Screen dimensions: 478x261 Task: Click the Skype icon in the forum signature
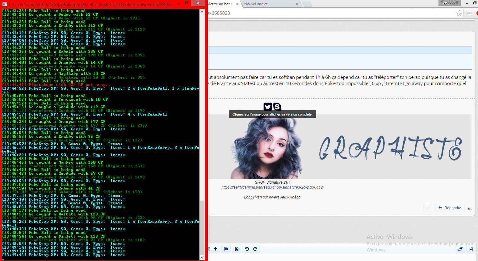pyautogui.click(x=277, y=107)
